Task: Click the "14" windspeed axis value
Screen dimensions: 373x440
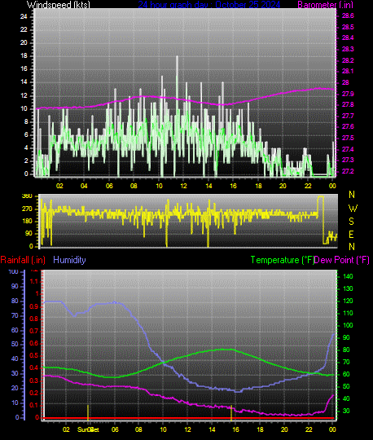Action: 24,82
